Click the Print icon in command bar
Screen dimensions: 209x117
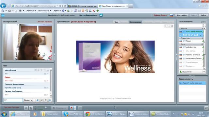pos(20,11)
